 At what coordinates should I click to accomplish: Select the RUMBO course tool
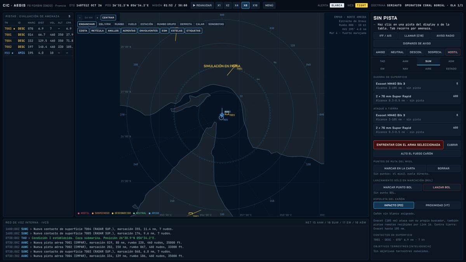tap(119, 24)
